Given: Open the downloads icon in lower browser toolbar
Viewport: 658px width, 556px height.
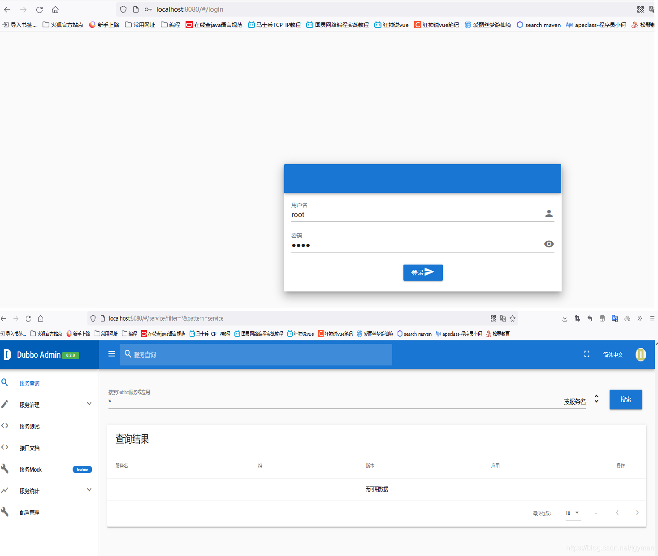Looking at the screenshot, I should pyautogui.click(x=565, y=318).
